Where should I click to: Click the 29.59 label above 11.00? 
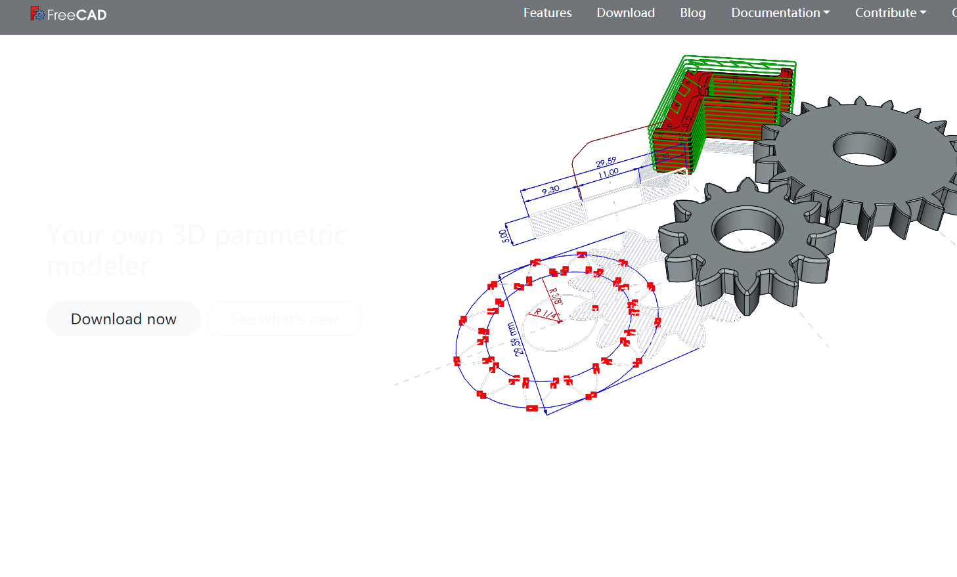point(606,162)
